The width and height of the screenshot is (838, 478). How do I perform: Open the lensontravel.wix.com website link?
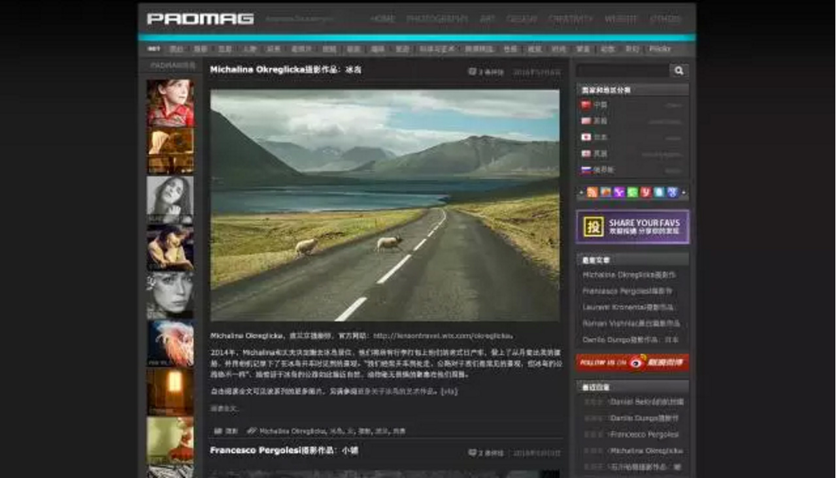click(442, 336)
